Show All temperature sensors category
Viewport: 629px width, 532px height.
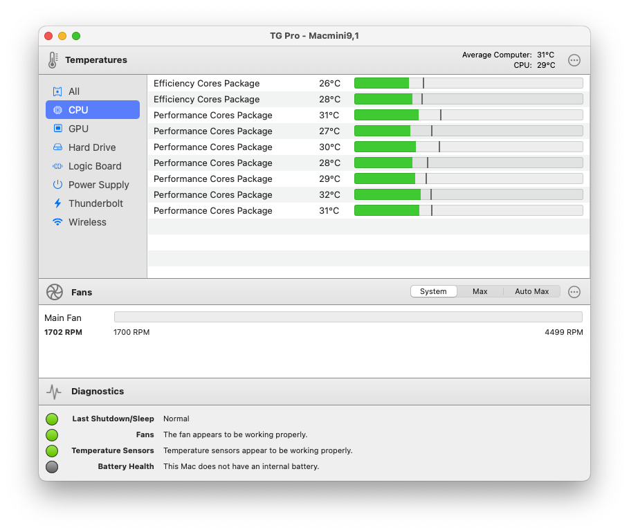tap(74, 91)
